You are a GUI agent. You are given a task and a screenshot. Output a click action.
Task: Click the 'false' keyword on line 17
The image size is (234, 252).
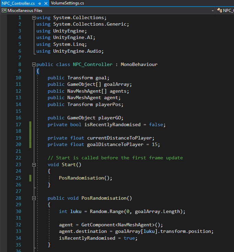156,124
